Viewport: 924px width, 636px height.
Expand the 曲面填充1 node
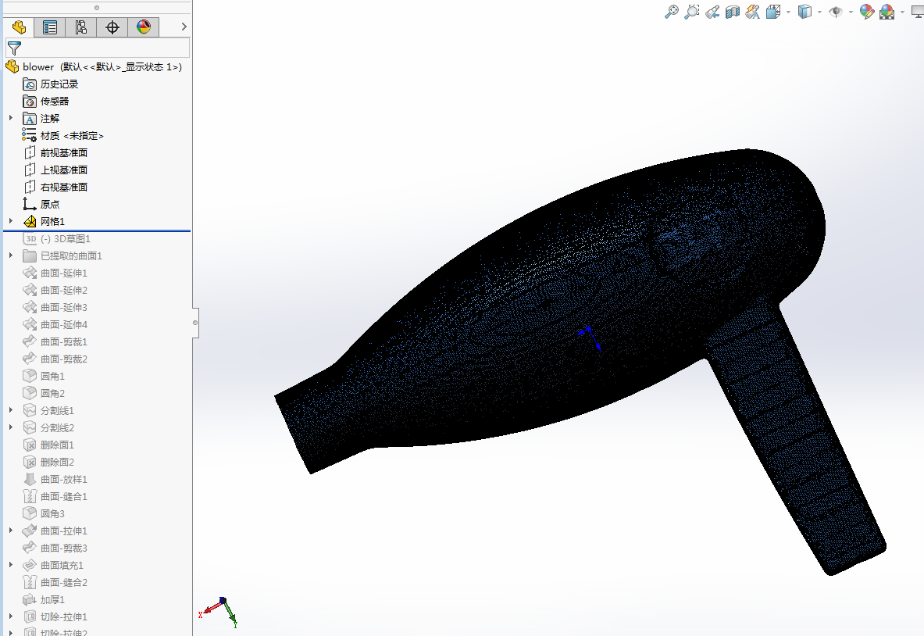pos(11,565)
